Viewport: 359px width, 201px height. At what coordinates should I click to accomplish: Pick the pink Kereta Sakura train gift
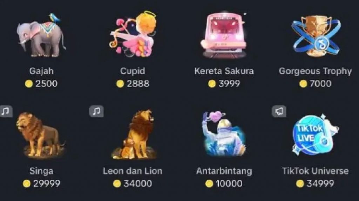pos(224,35)
